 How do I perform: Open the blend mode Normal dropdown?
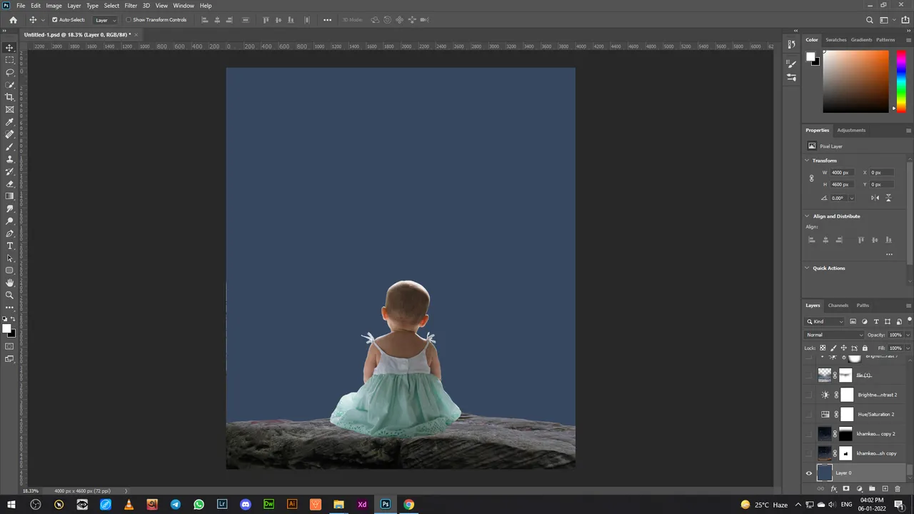(x=834, y=335)
